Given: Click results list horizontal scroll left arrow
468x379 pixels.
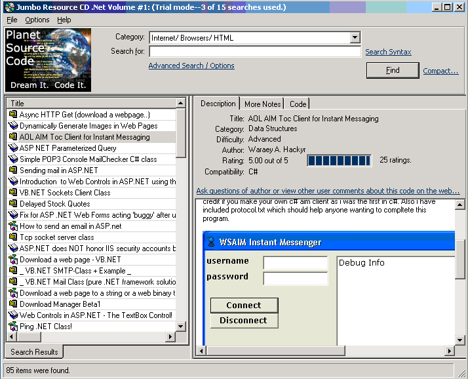Looking at the screenshot, I should [x=12, y=336].
